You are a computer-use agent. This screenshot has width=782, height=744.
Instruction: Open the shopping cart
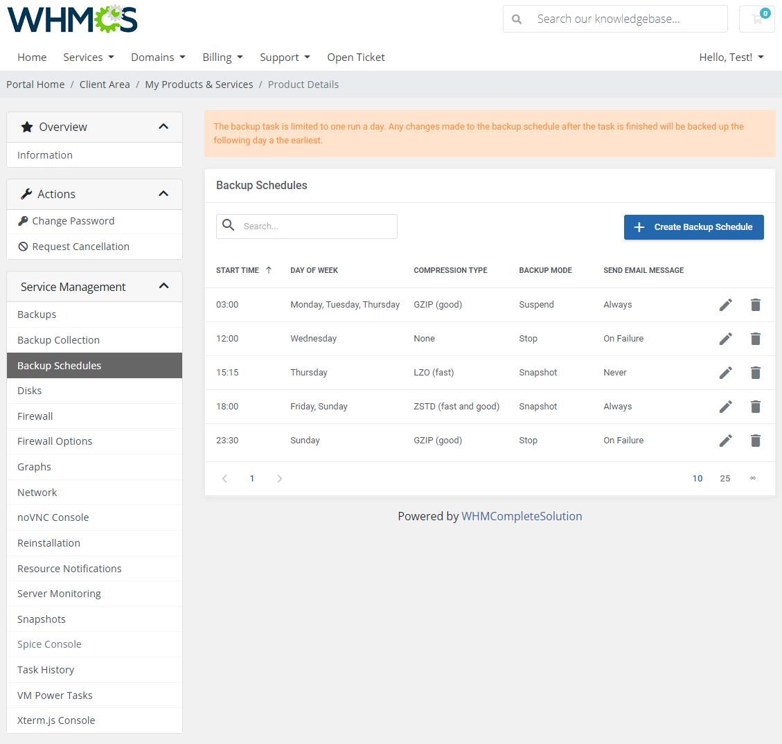756,19
